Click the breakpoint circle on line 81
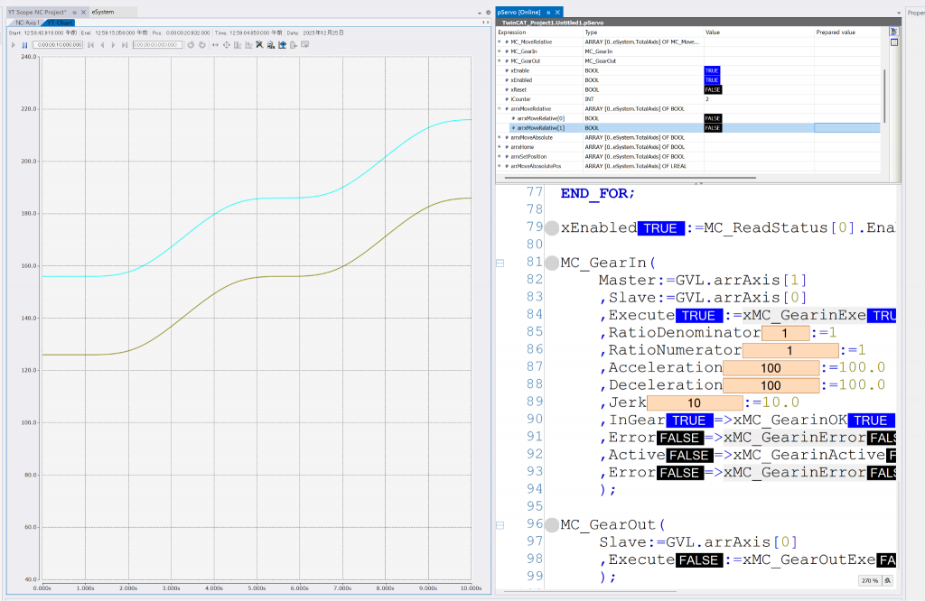Screen dimensions: 925x601 coord(552,263)
